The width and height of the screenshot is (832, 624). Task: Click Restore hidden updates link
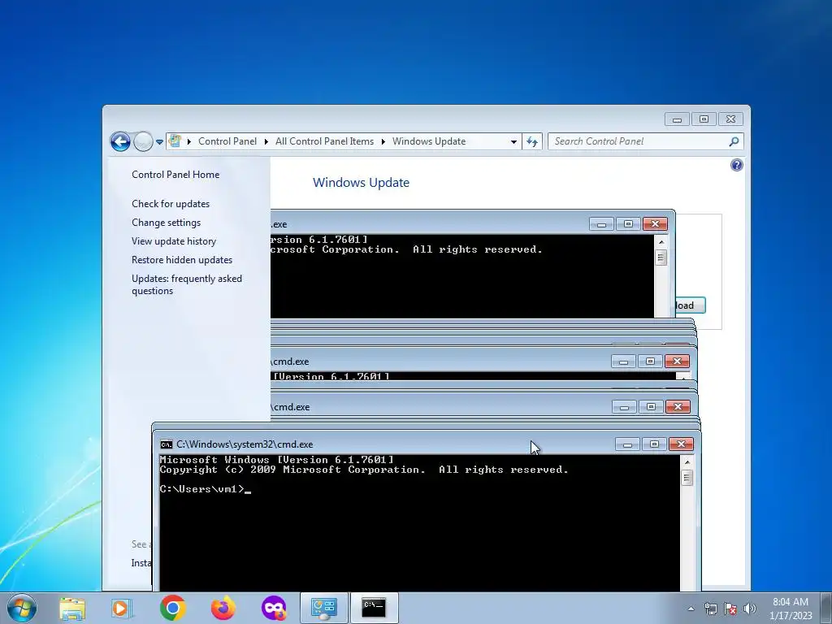coord(182,259)
